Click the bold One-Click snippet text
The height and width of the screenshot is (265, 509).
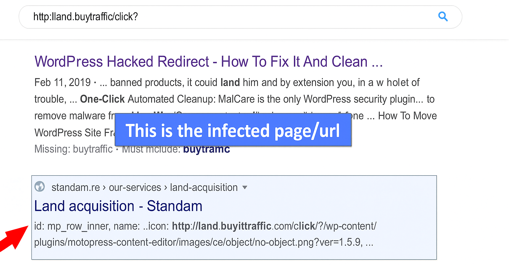tap(102, 99)
